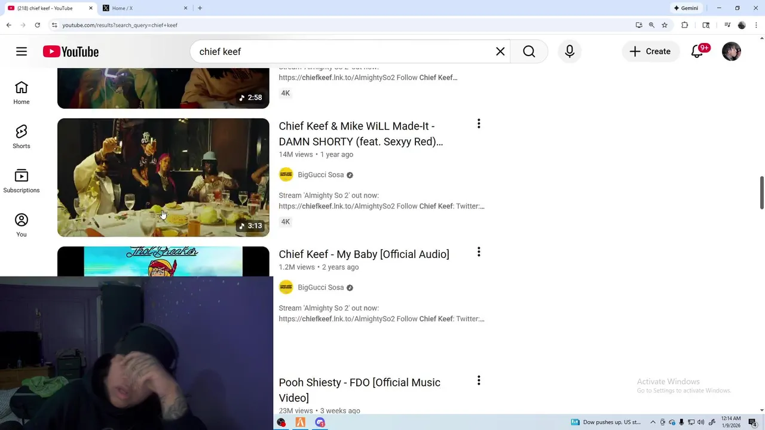Open the You section in sidebar
765x430 pixels.
22,226
